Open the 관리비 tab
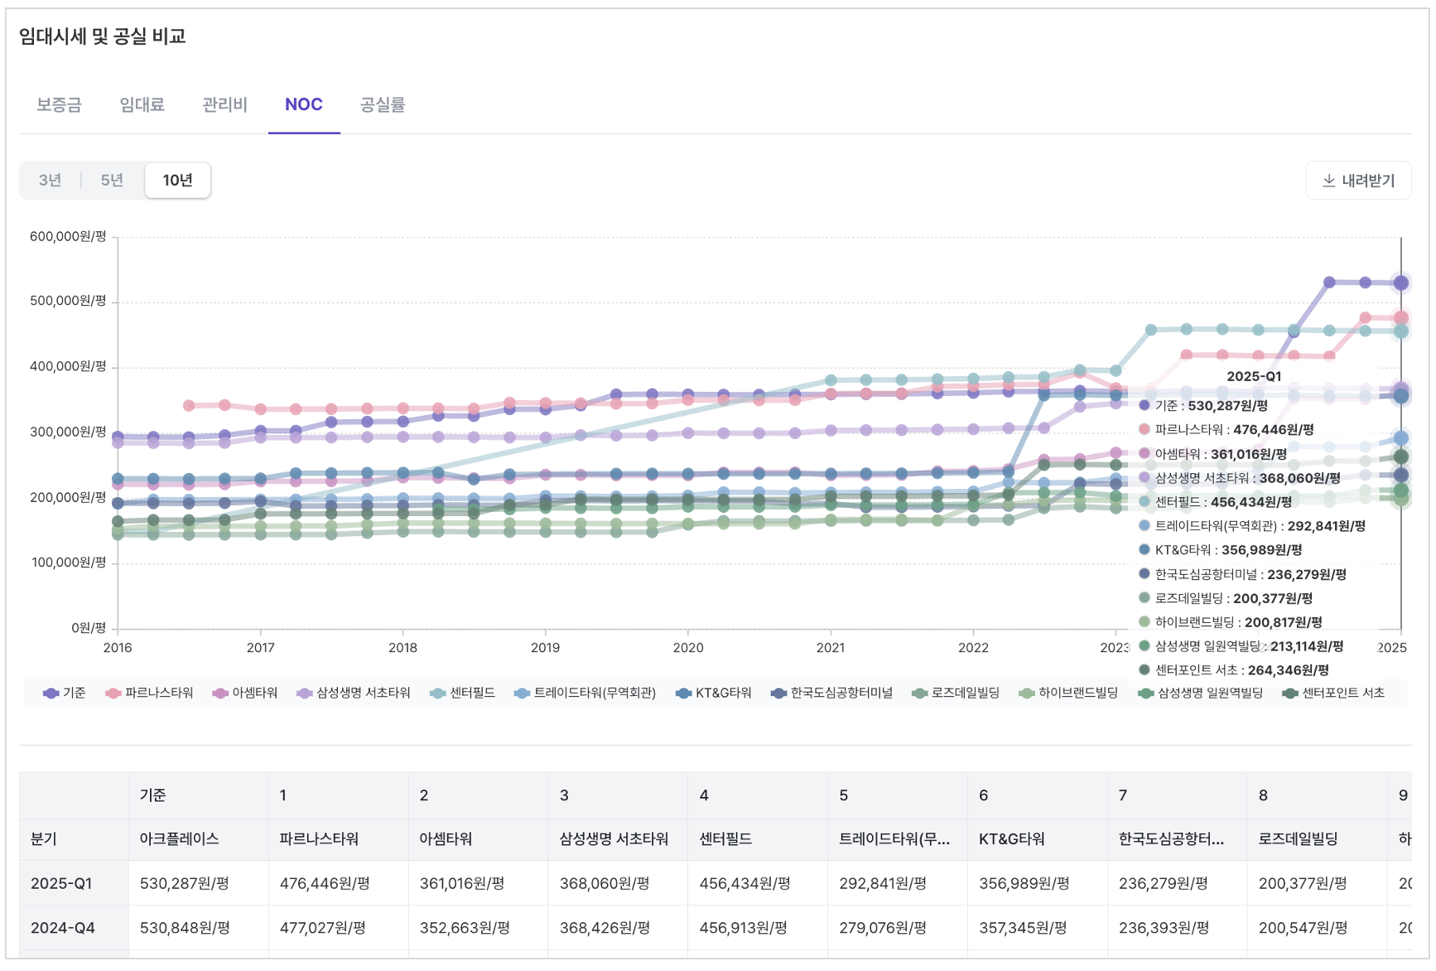The width and height of the screenshot is (1436, 971). (224, 105)
